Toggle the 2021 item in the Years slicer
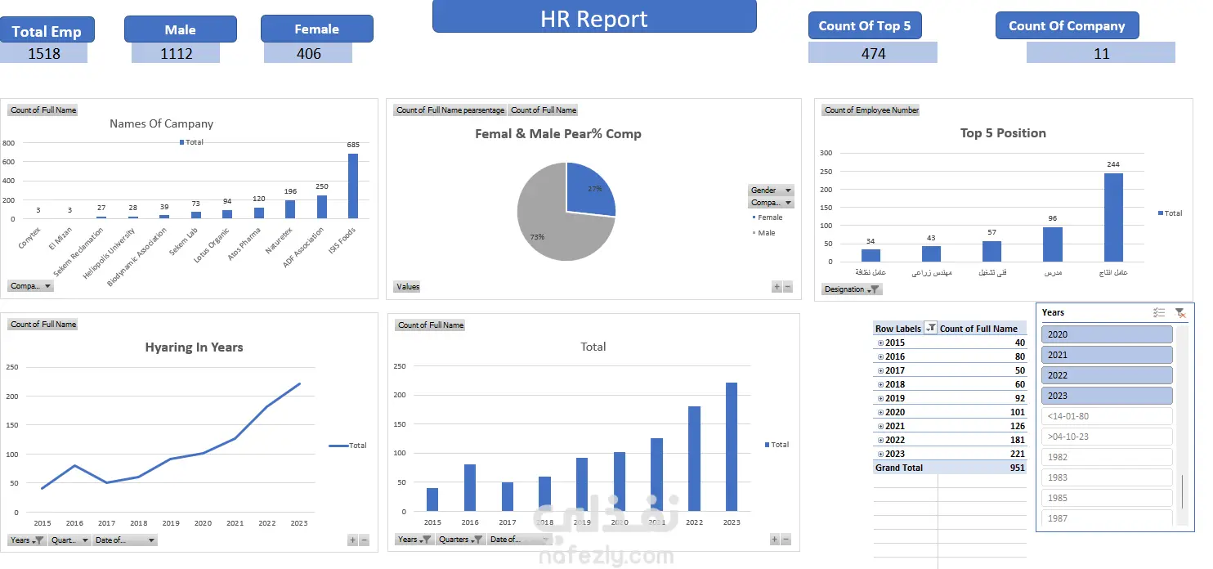Image resolution: width=1213 pixels, height=569 pixels. (1107, 355)
